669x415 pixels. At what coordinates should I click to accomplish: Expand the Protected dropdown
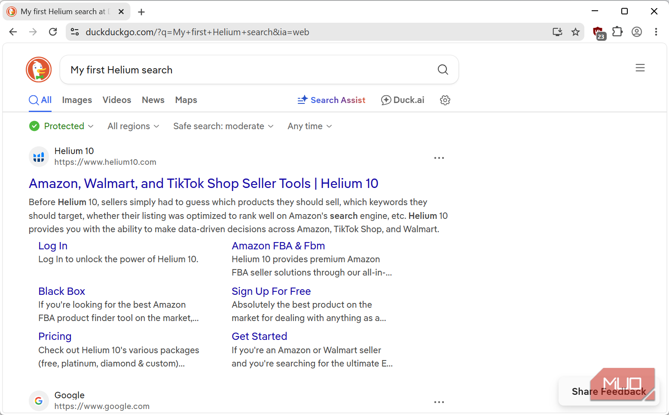pos(61,126)
